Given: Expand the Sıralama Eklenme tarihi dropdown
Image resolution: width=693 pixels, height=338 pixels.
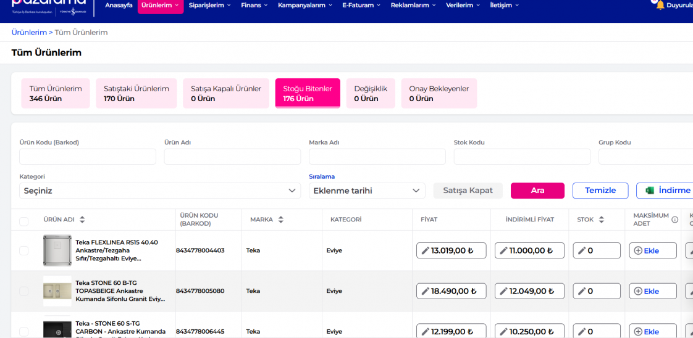Looking at the screenshot, I should pyautogui.click(x=366, y=191).
